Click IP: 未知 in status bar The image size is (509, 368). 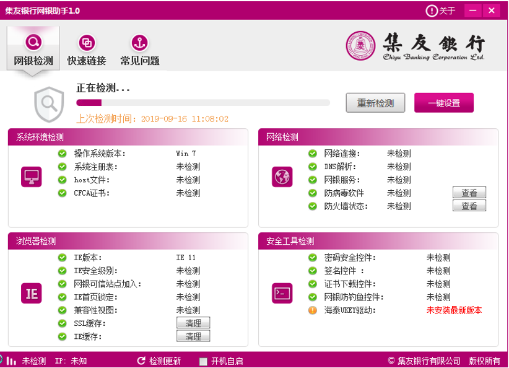point(71,361)
